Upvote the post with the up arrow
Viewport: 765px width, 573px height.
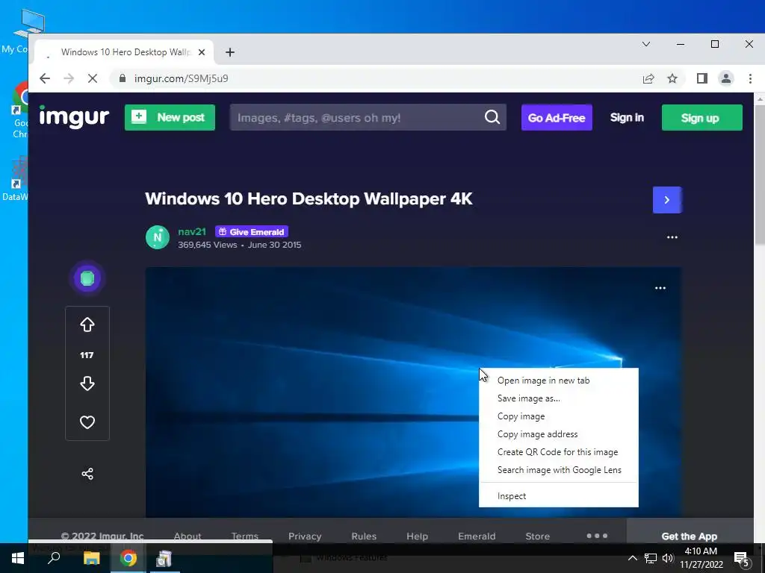(x=87, y=325)
